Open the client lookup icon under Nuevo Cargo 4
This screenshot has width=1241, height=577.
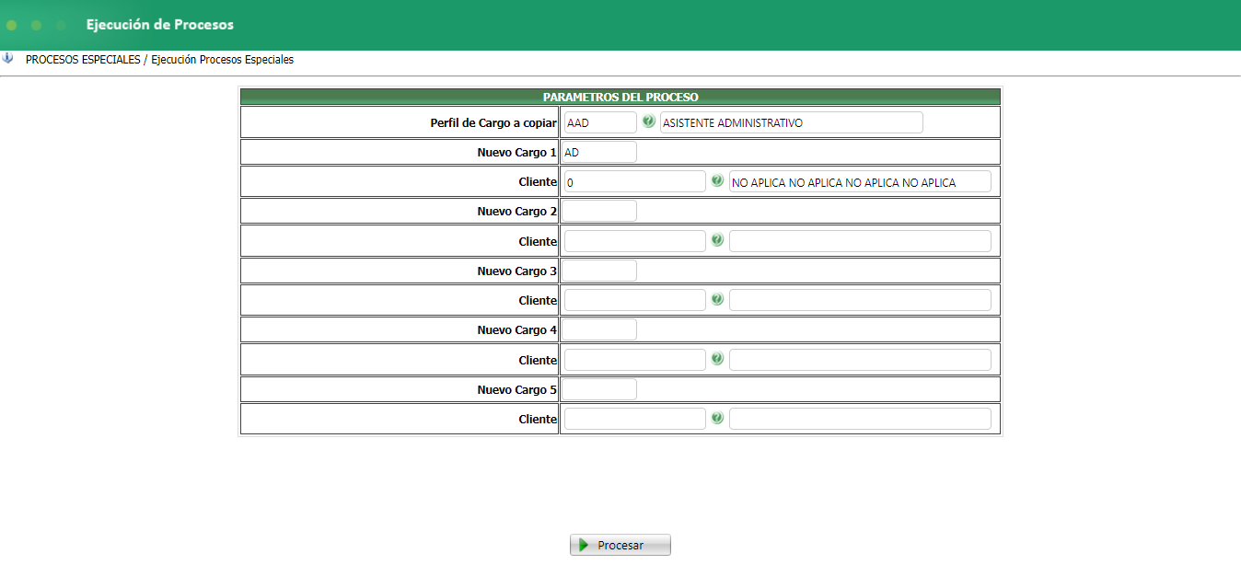tap(717, 359)
